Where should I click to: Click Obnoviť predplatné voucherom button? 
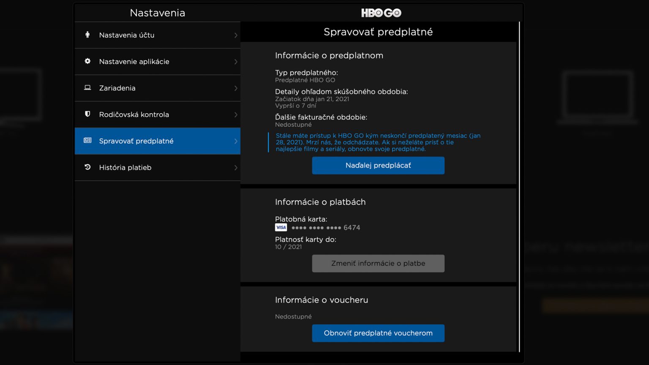(378, 333)
